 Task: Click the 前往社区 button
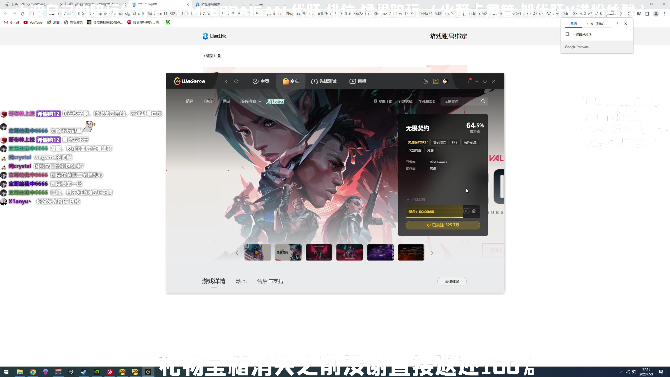point(452,281)
